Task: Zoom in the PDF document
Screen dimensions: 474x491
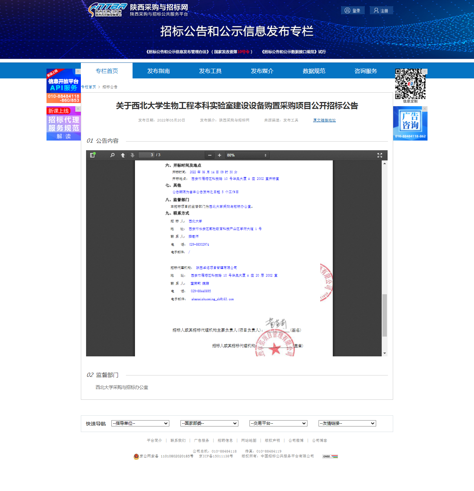Action: pos(219,155)
